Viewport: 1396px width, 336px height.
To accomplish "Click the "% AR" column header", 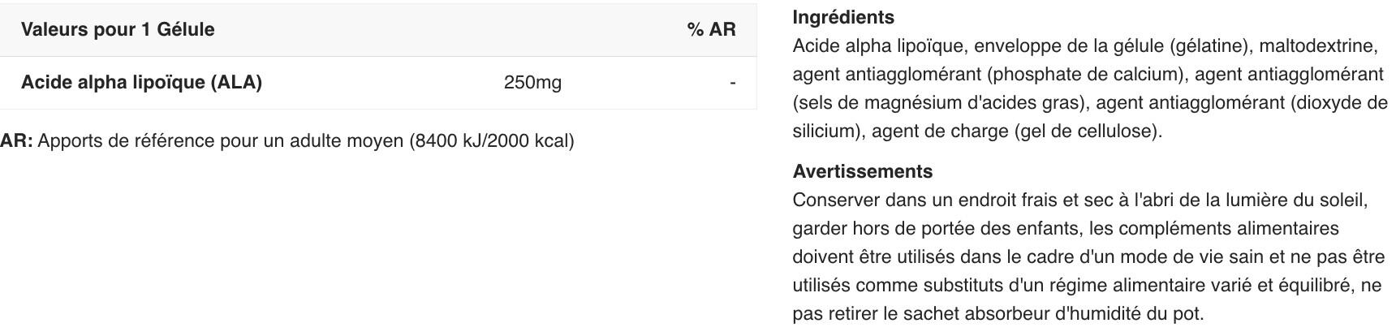I will (711, 30).
